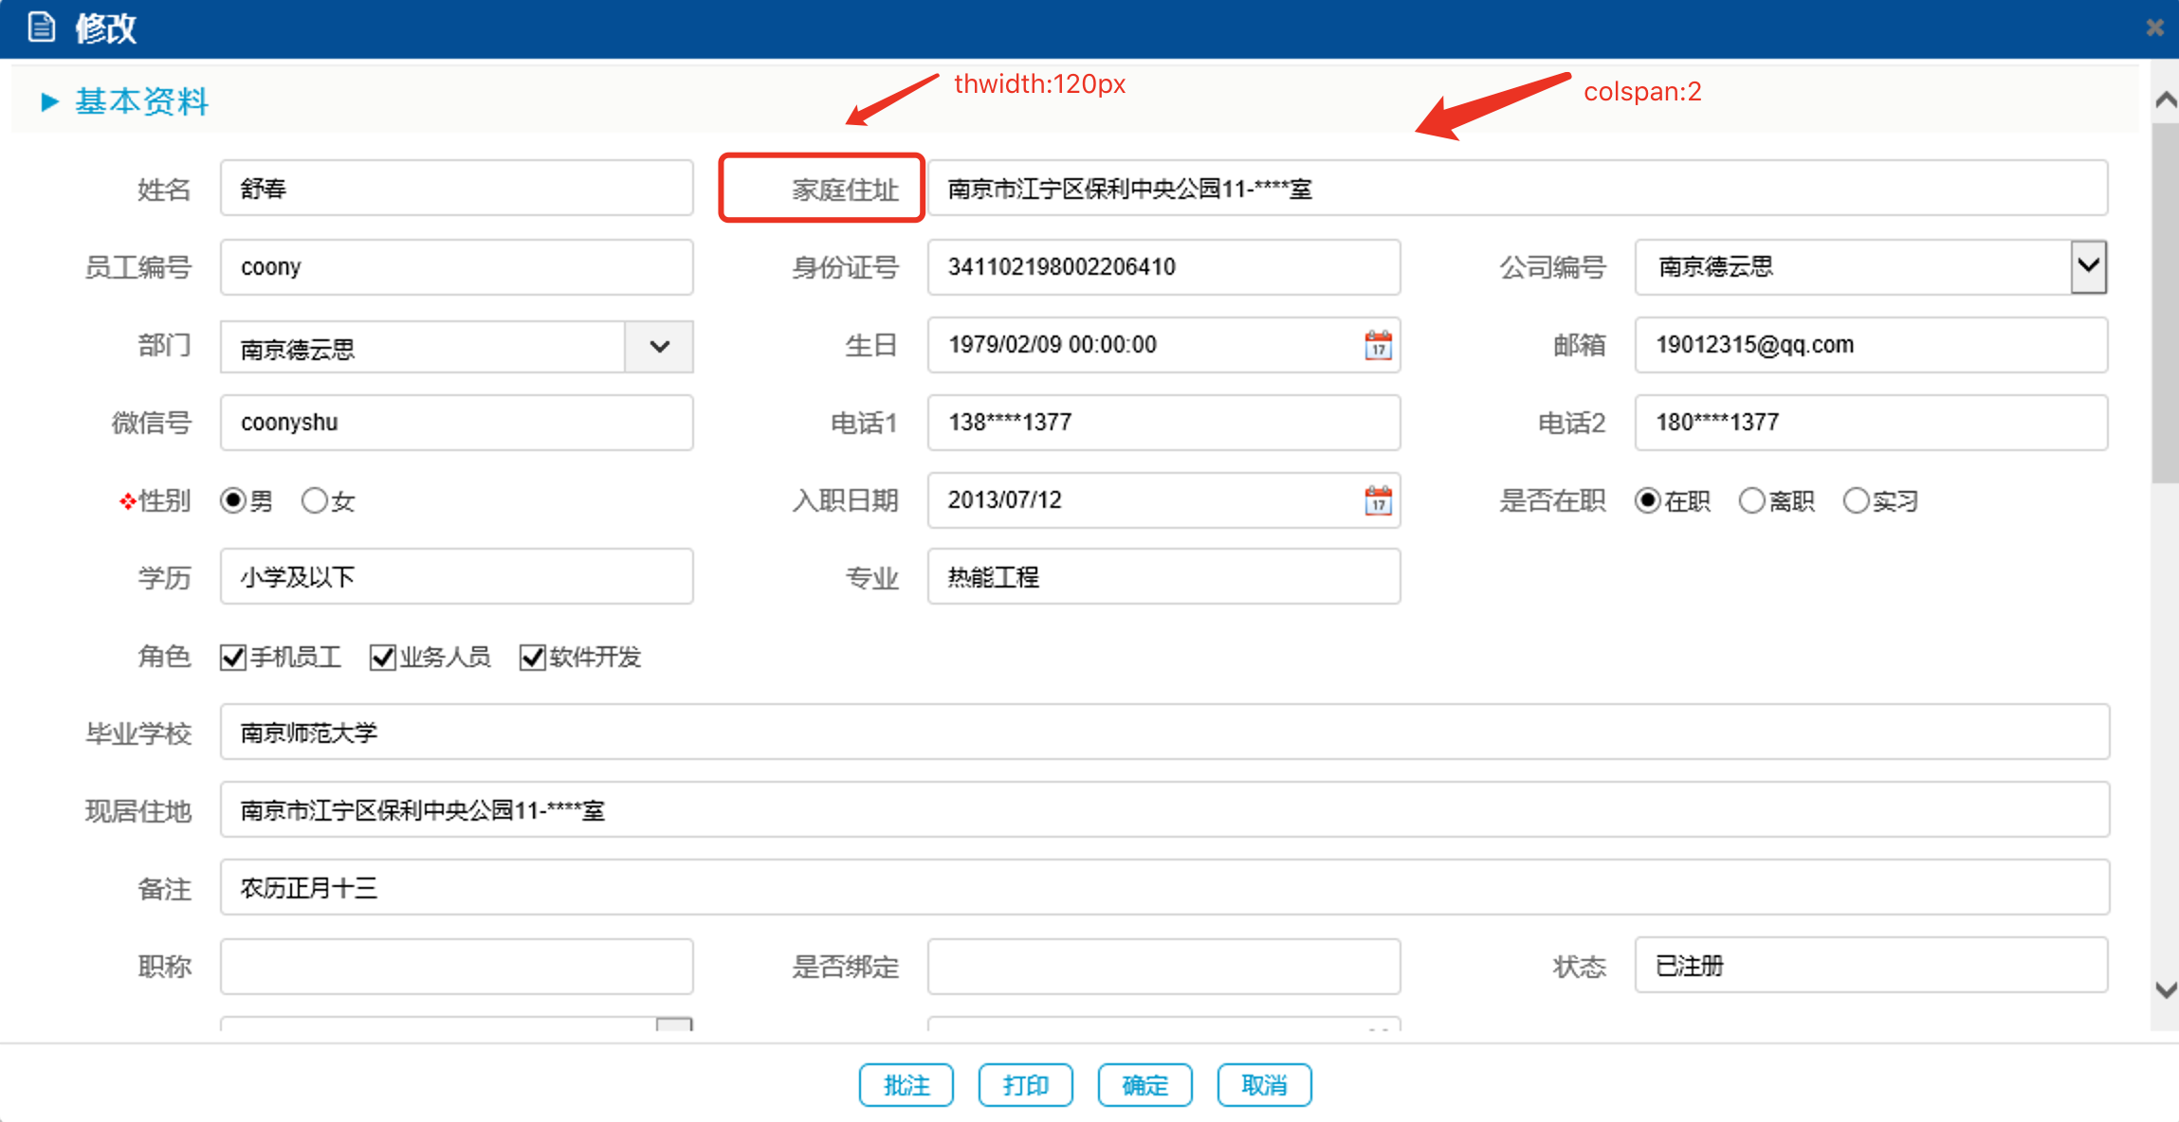Confirm changes with the 确定 button
The image size is (2179, 1122).
[x=1144, y=1085]
